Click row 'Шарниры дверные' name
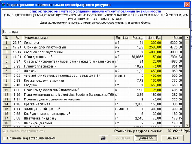Viewport: 192px width, 144px height. tap(69, 123)
